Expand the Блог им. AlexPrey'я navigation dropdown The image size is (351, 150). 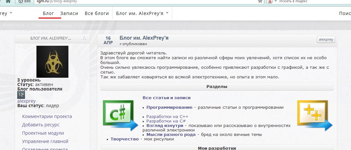(x=142, y=13)
